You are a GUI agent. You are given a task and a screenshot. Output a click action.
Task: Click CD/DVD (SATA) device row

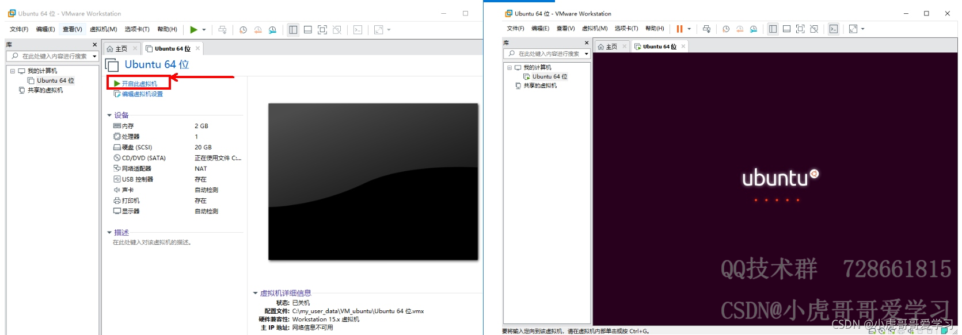177,158
